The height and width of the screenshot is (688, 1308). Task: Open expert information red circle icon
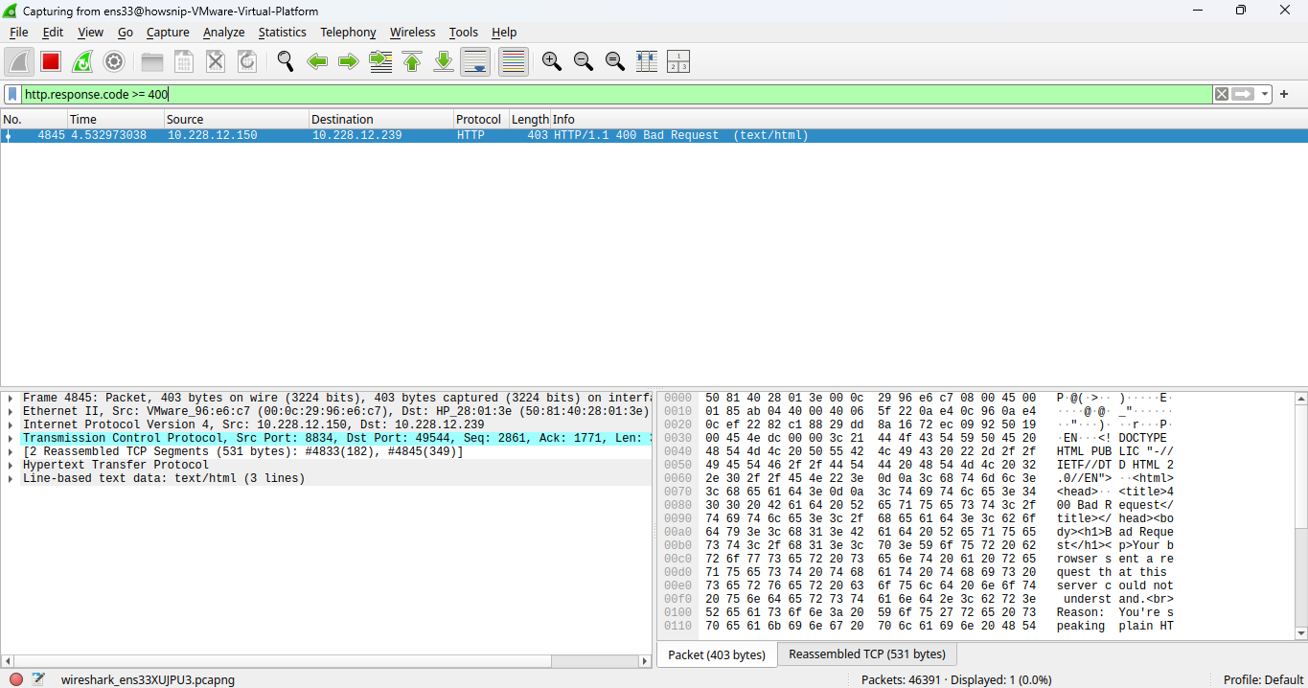(x=15, y=679)
